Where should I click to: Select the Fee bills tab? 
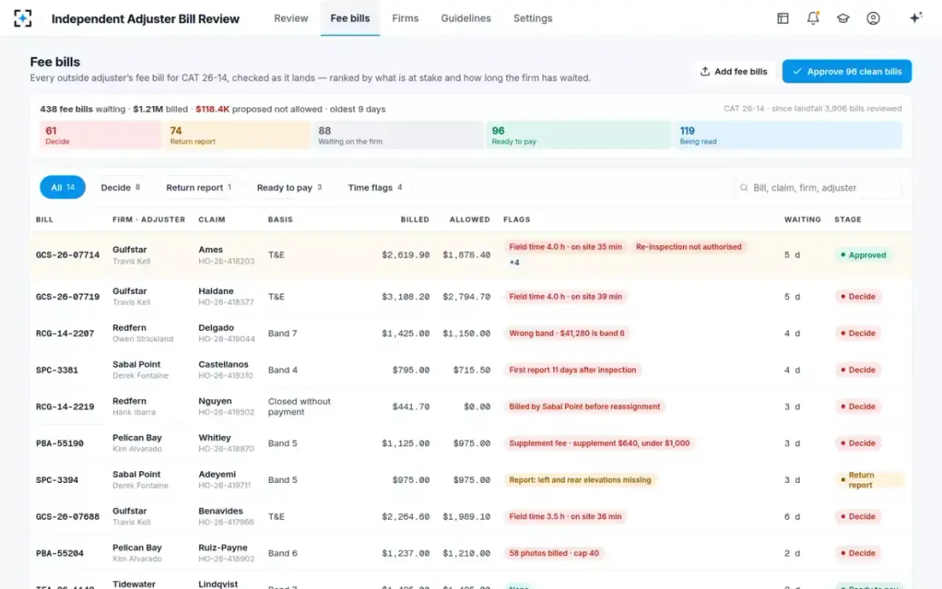[x=350, y=18]
